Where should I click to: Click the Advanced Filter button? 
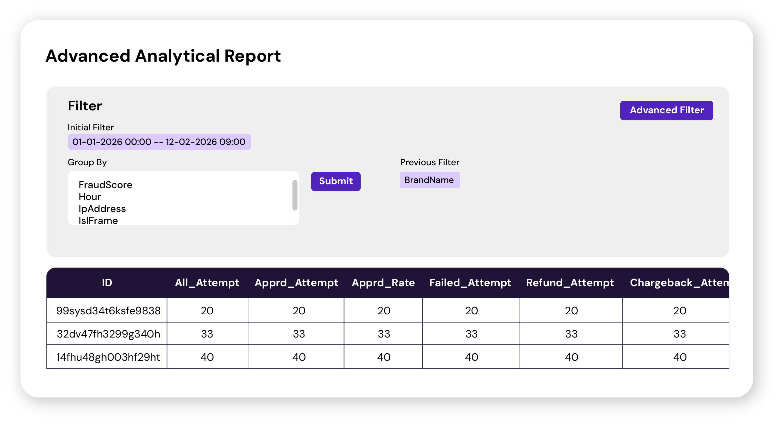[666, 110]
